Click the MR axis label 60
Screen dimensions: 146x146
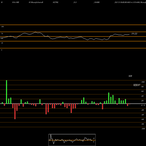142,91
